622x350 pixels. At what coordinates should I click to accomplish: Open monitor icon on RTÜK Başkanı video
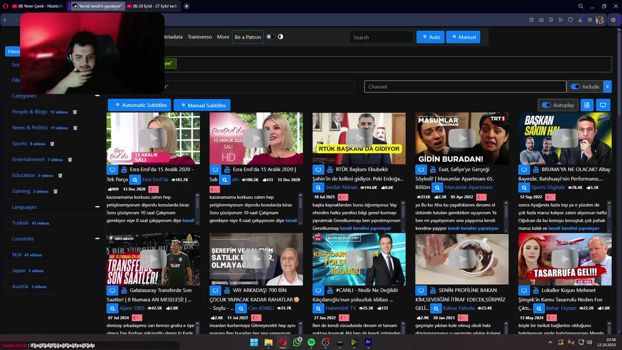[318, 170]
